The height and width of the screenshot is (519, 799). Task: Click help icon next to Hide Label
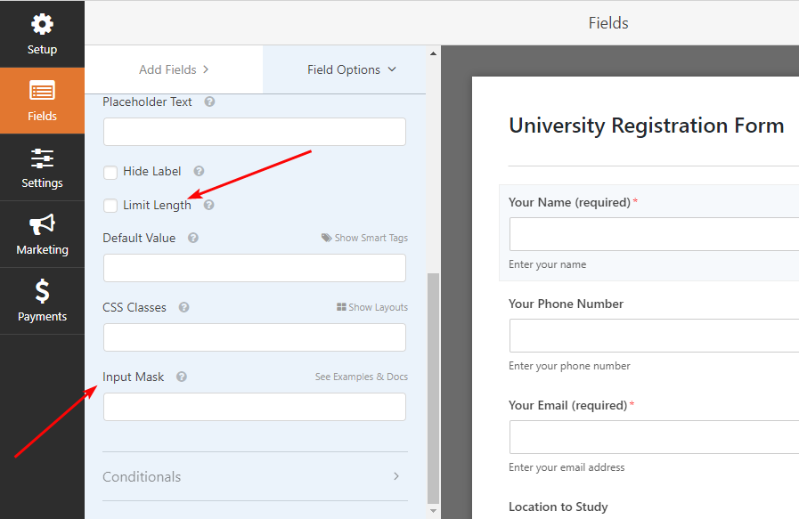(199, 171)
